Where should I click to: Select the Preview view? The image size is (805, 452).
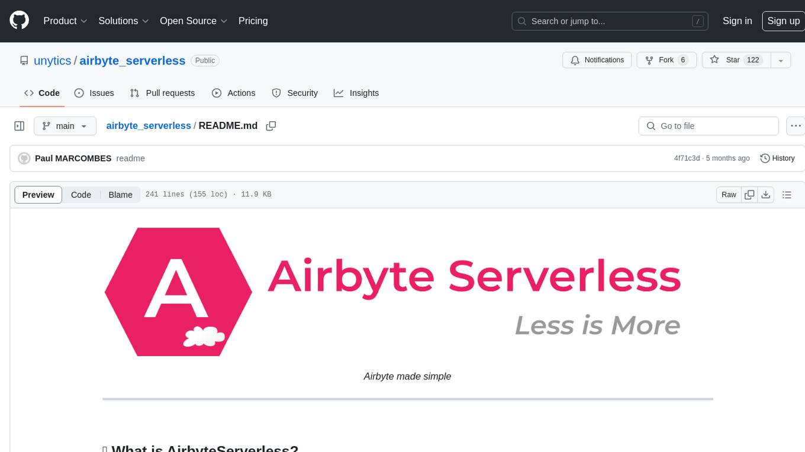click(38, 195)
